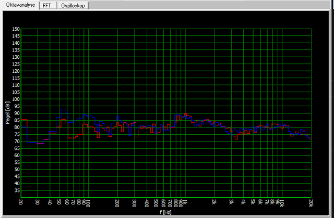The height and width of the screenshot is (218, 334).
Task: Click the 100 dB axis value
Action: point(16,99)
